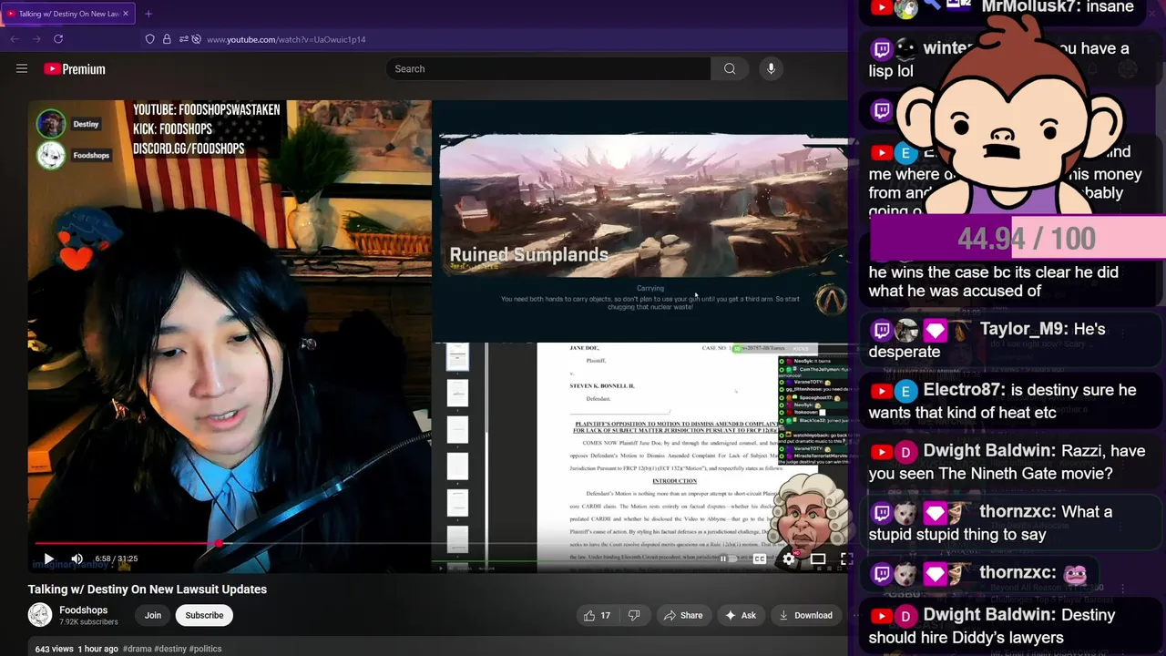Like the video with thumbs up
The width and height of the screenshot is (1166, 656).
(x=598, y=615)
